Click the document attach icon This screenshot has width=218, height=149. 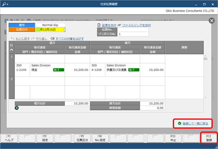click(99, 25)
